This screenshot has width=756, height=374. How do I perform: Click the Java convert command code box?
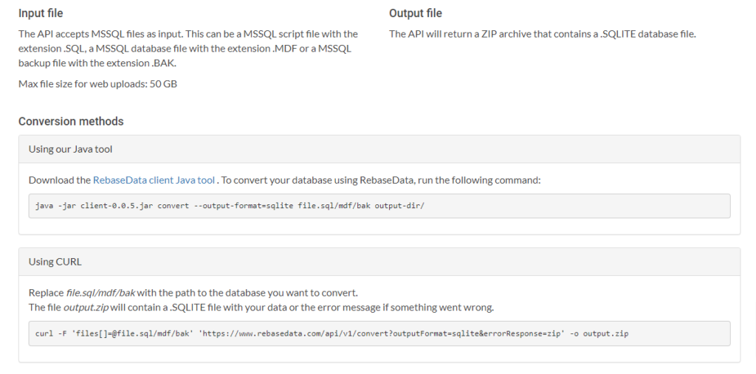tap(379, 206)
